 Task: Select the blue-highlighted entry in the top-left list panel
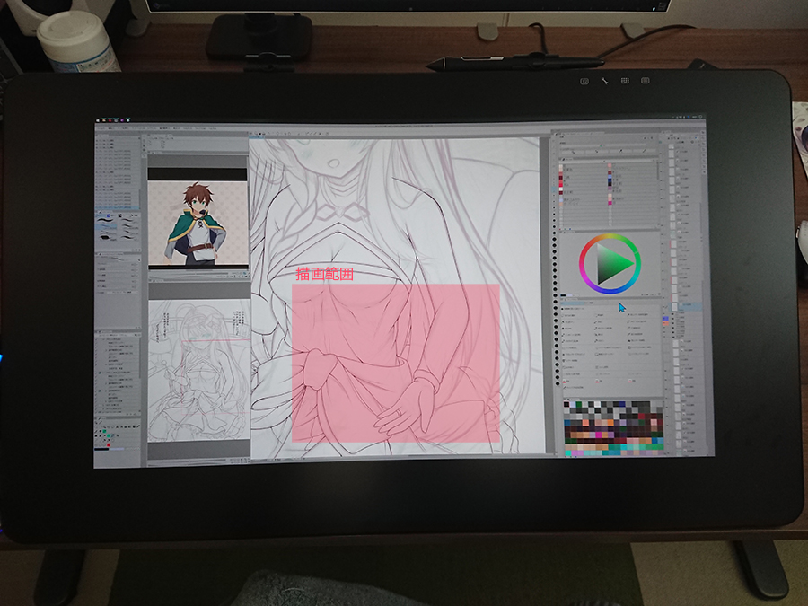coord(118,208)
